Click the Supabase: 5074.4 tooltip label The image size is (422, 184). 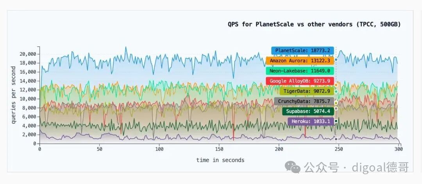[x=308, y=111]
